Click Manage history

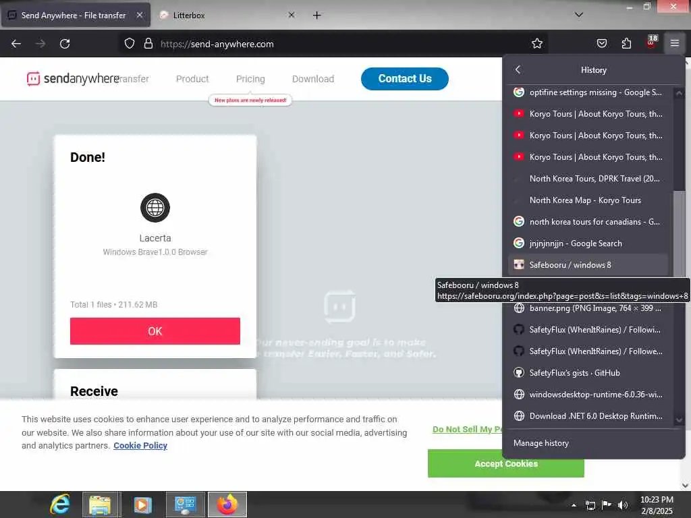541,443
